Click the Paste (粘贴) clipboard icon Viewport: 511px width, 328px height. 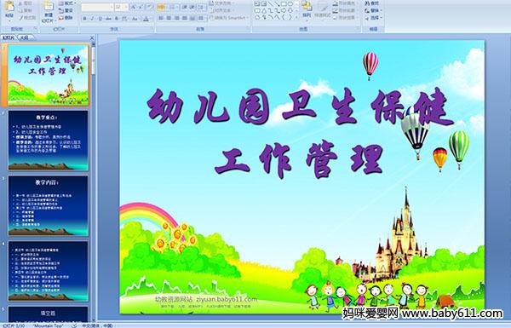point(9,6)
